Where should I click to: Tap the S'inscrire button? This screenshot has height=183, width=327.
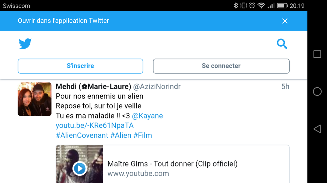click(80, 66)
